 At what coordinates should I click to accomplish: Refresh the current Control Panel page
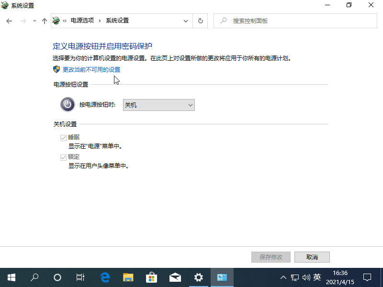pos(201,21)
